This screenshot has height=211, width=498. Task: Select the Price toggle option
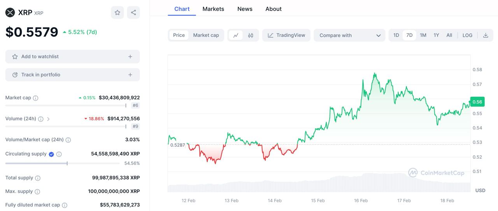pyautogui.click(x=179, y=35)
